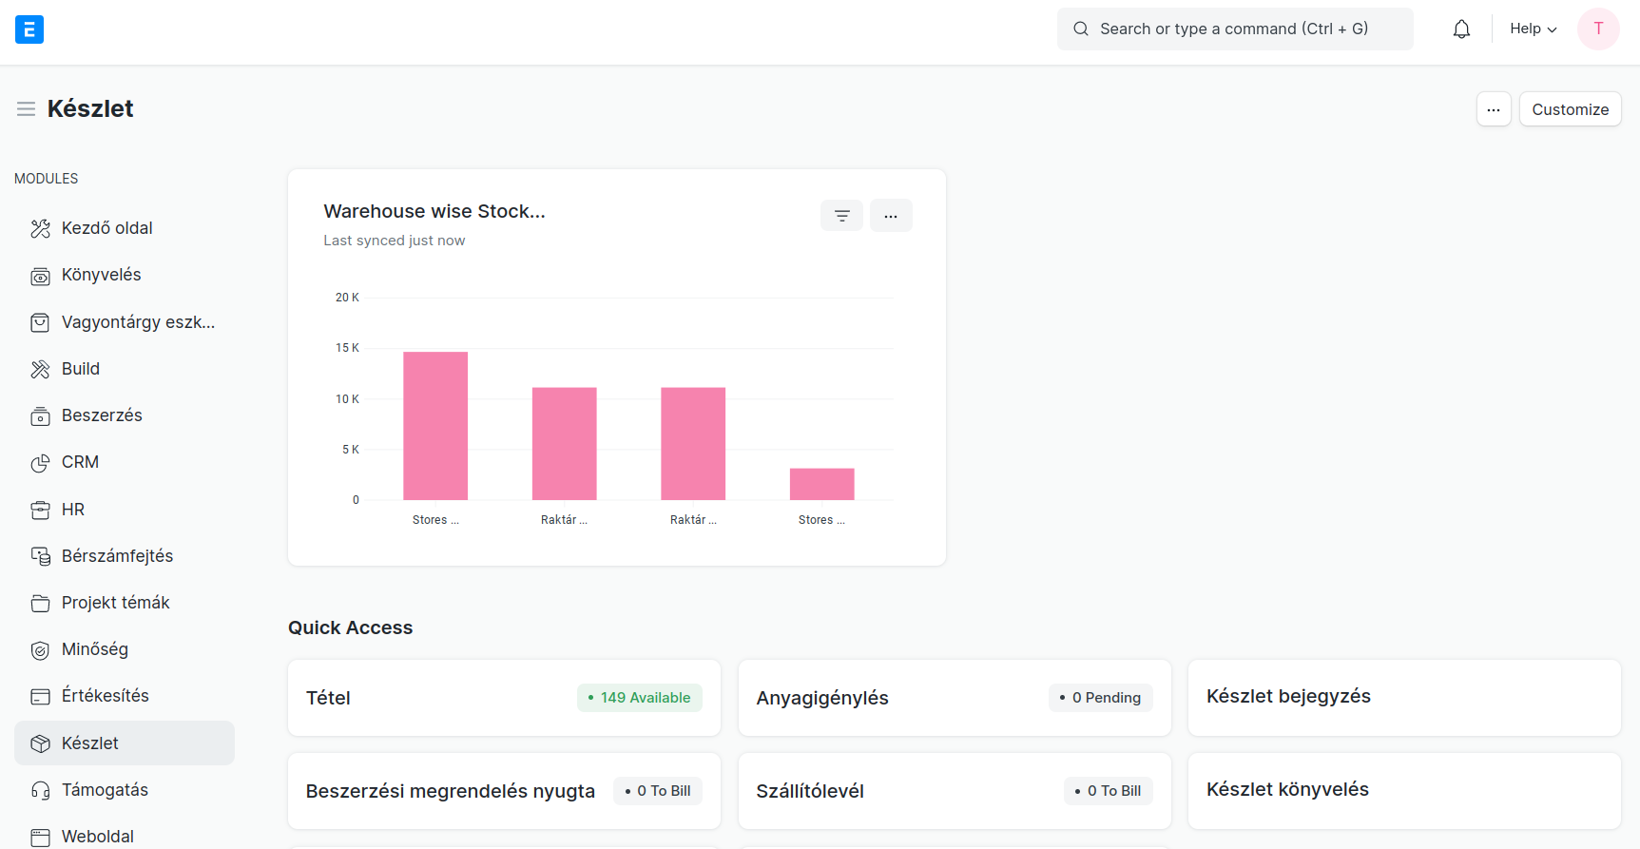Select the Minőség module icon

coord(40,650)
